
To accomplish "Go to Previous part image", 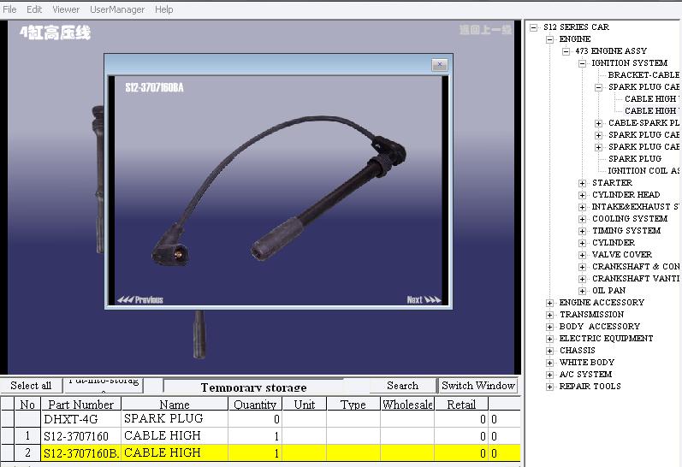I will point(140,299).
